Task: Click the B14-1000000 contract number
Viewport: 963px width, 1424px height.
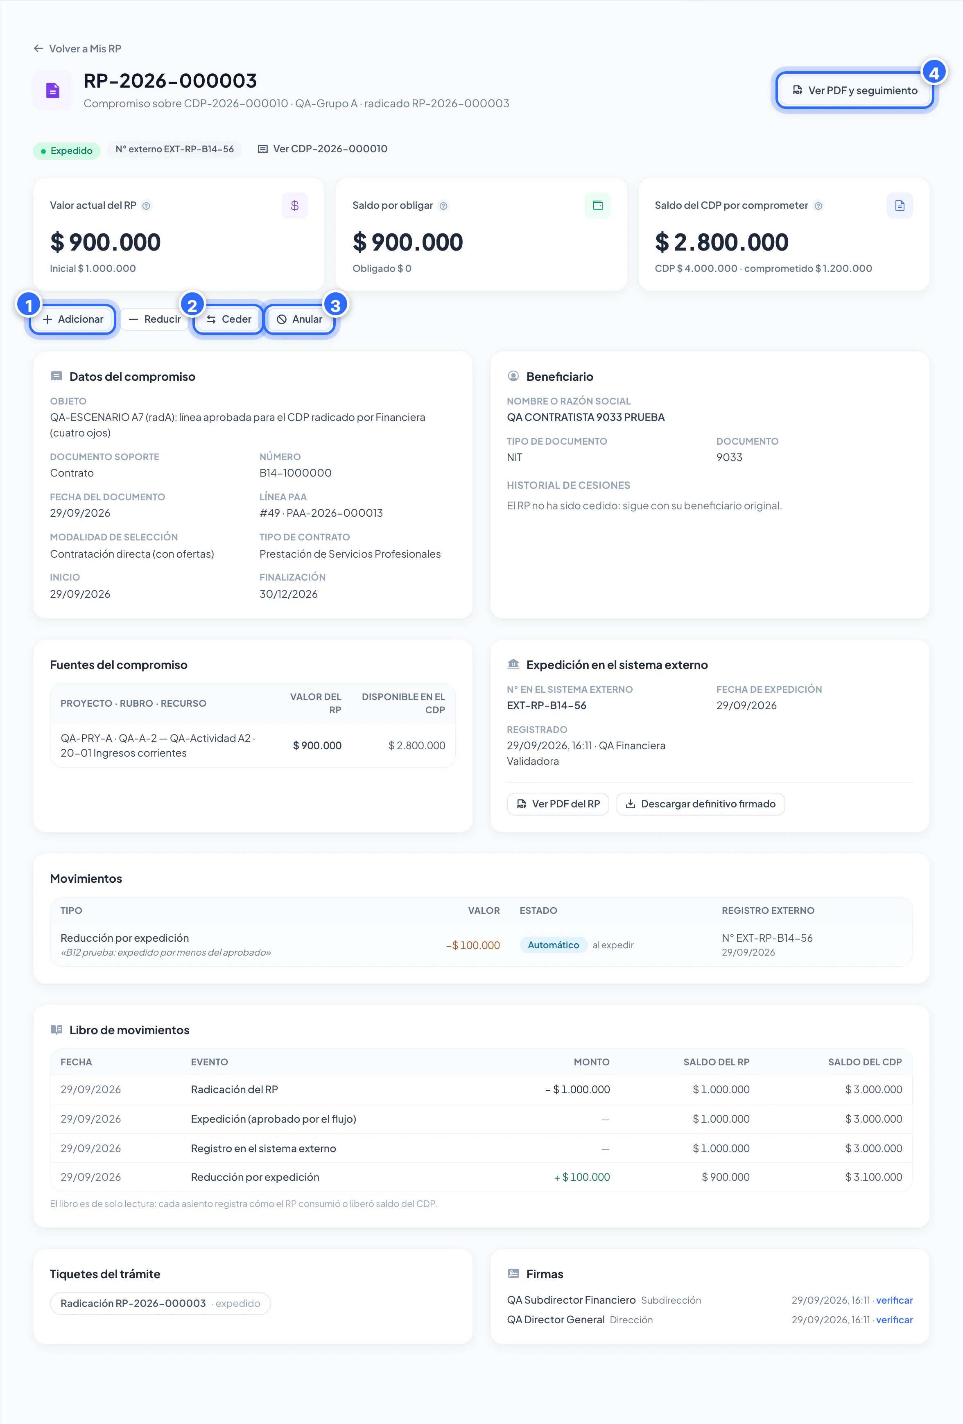Action: point(295,473)
